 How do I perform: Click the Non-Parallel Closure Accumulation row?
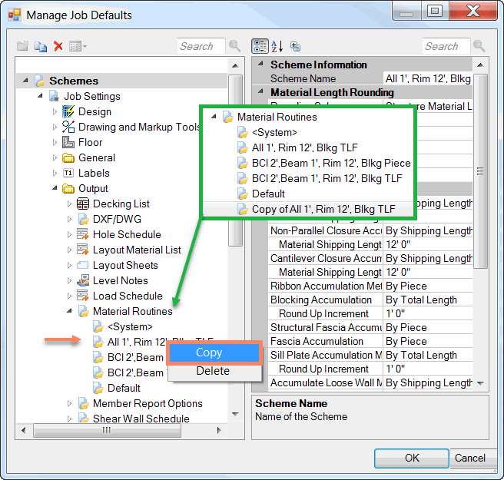pyautogui.click(x=370, y=230)
